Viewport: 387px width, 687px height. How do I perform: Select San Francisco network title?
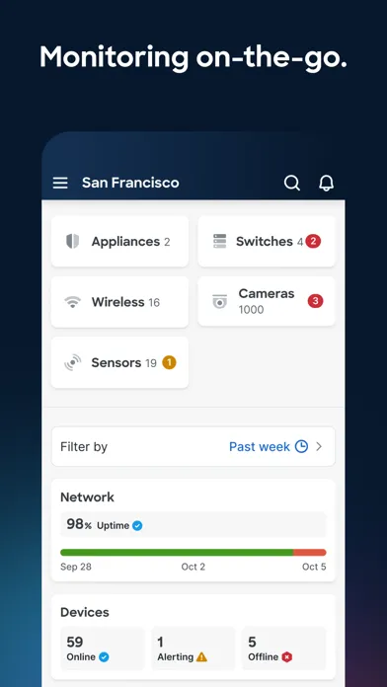pyautogui.click(x=130, y=183)
